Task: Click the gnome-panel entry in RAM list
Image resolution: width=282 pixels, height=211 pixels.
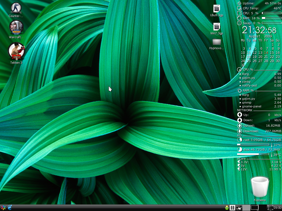Action: coord(252,106)
